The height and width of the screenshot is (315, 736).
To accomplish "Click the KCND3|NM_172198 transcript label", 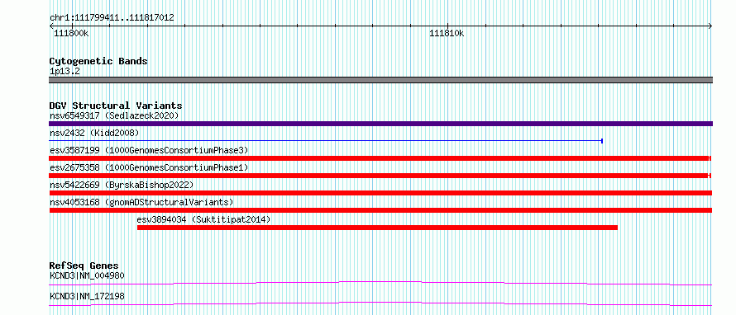I will click(x=87, y=296).
